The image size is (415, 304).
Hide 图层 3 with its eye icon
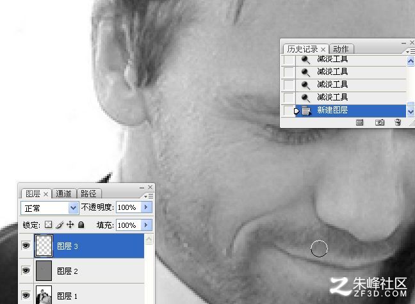[26, 246]
